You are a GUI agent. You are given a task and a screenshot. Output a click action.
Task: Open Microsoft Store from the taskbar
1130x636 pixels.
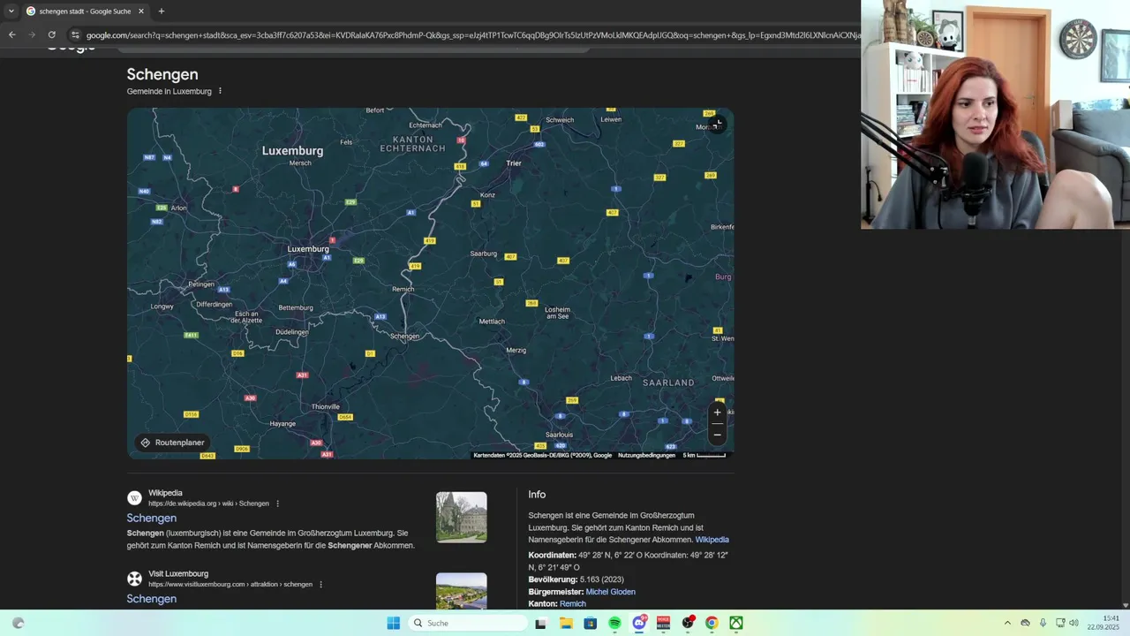(x=591, y=623)
